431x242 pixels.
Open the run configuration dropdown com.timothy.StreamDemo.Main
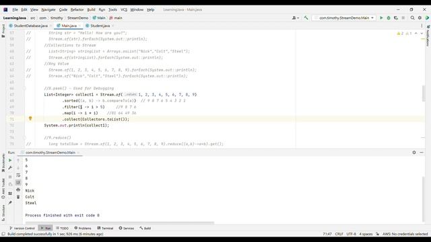[x=344, y=18]
